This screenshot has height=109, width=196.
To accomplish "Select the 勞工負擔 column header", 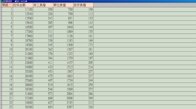I will 43,5.
